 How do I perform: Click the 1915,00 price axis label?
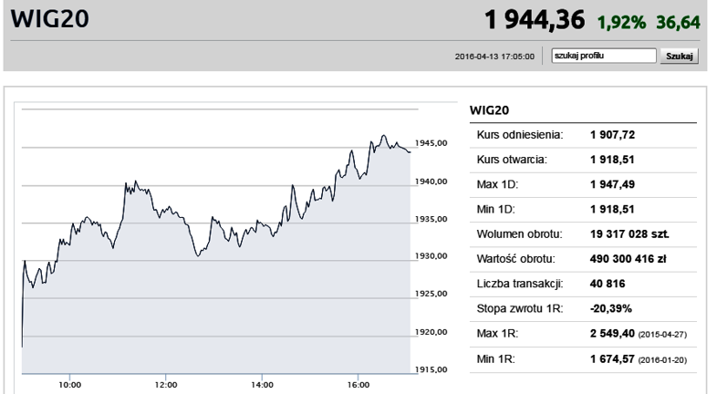(431, 369)
